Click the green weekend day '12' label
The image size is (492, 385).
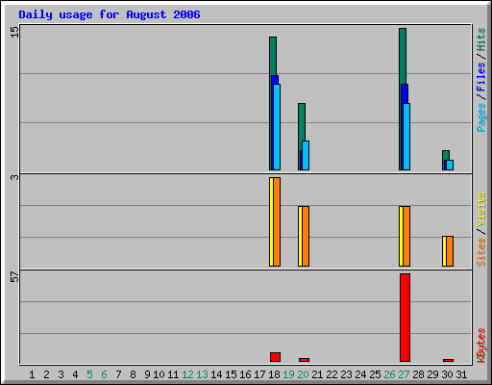click(x=187, y=374)
